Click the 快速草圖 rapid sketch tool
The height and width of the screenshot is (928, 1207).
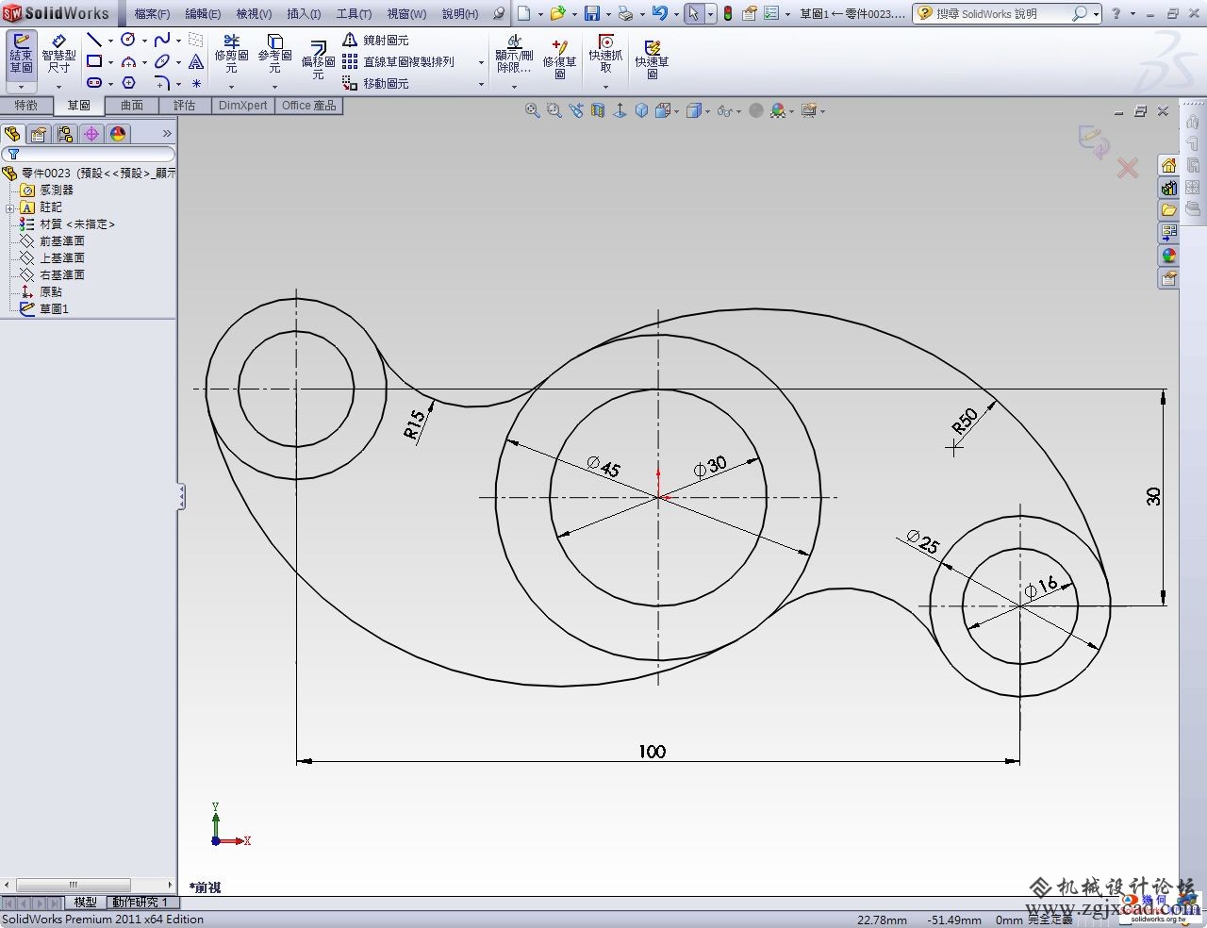coord(652,59)
